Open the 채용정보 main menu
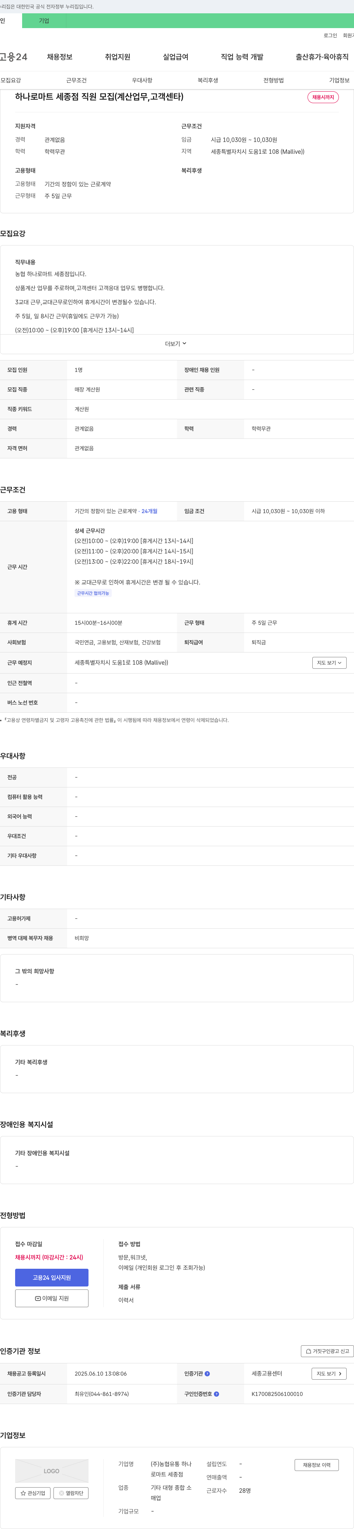The width and height of the screenshot is (354, 1529). (x=60, y=57)
